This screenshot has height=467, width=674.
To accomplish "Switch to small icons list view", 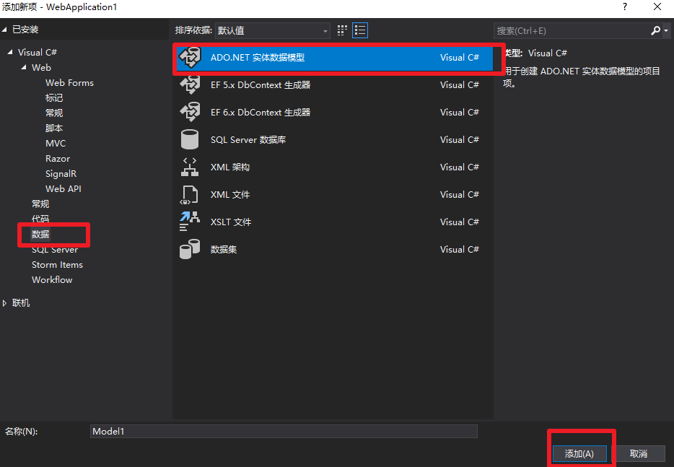I will coord(360,30).
